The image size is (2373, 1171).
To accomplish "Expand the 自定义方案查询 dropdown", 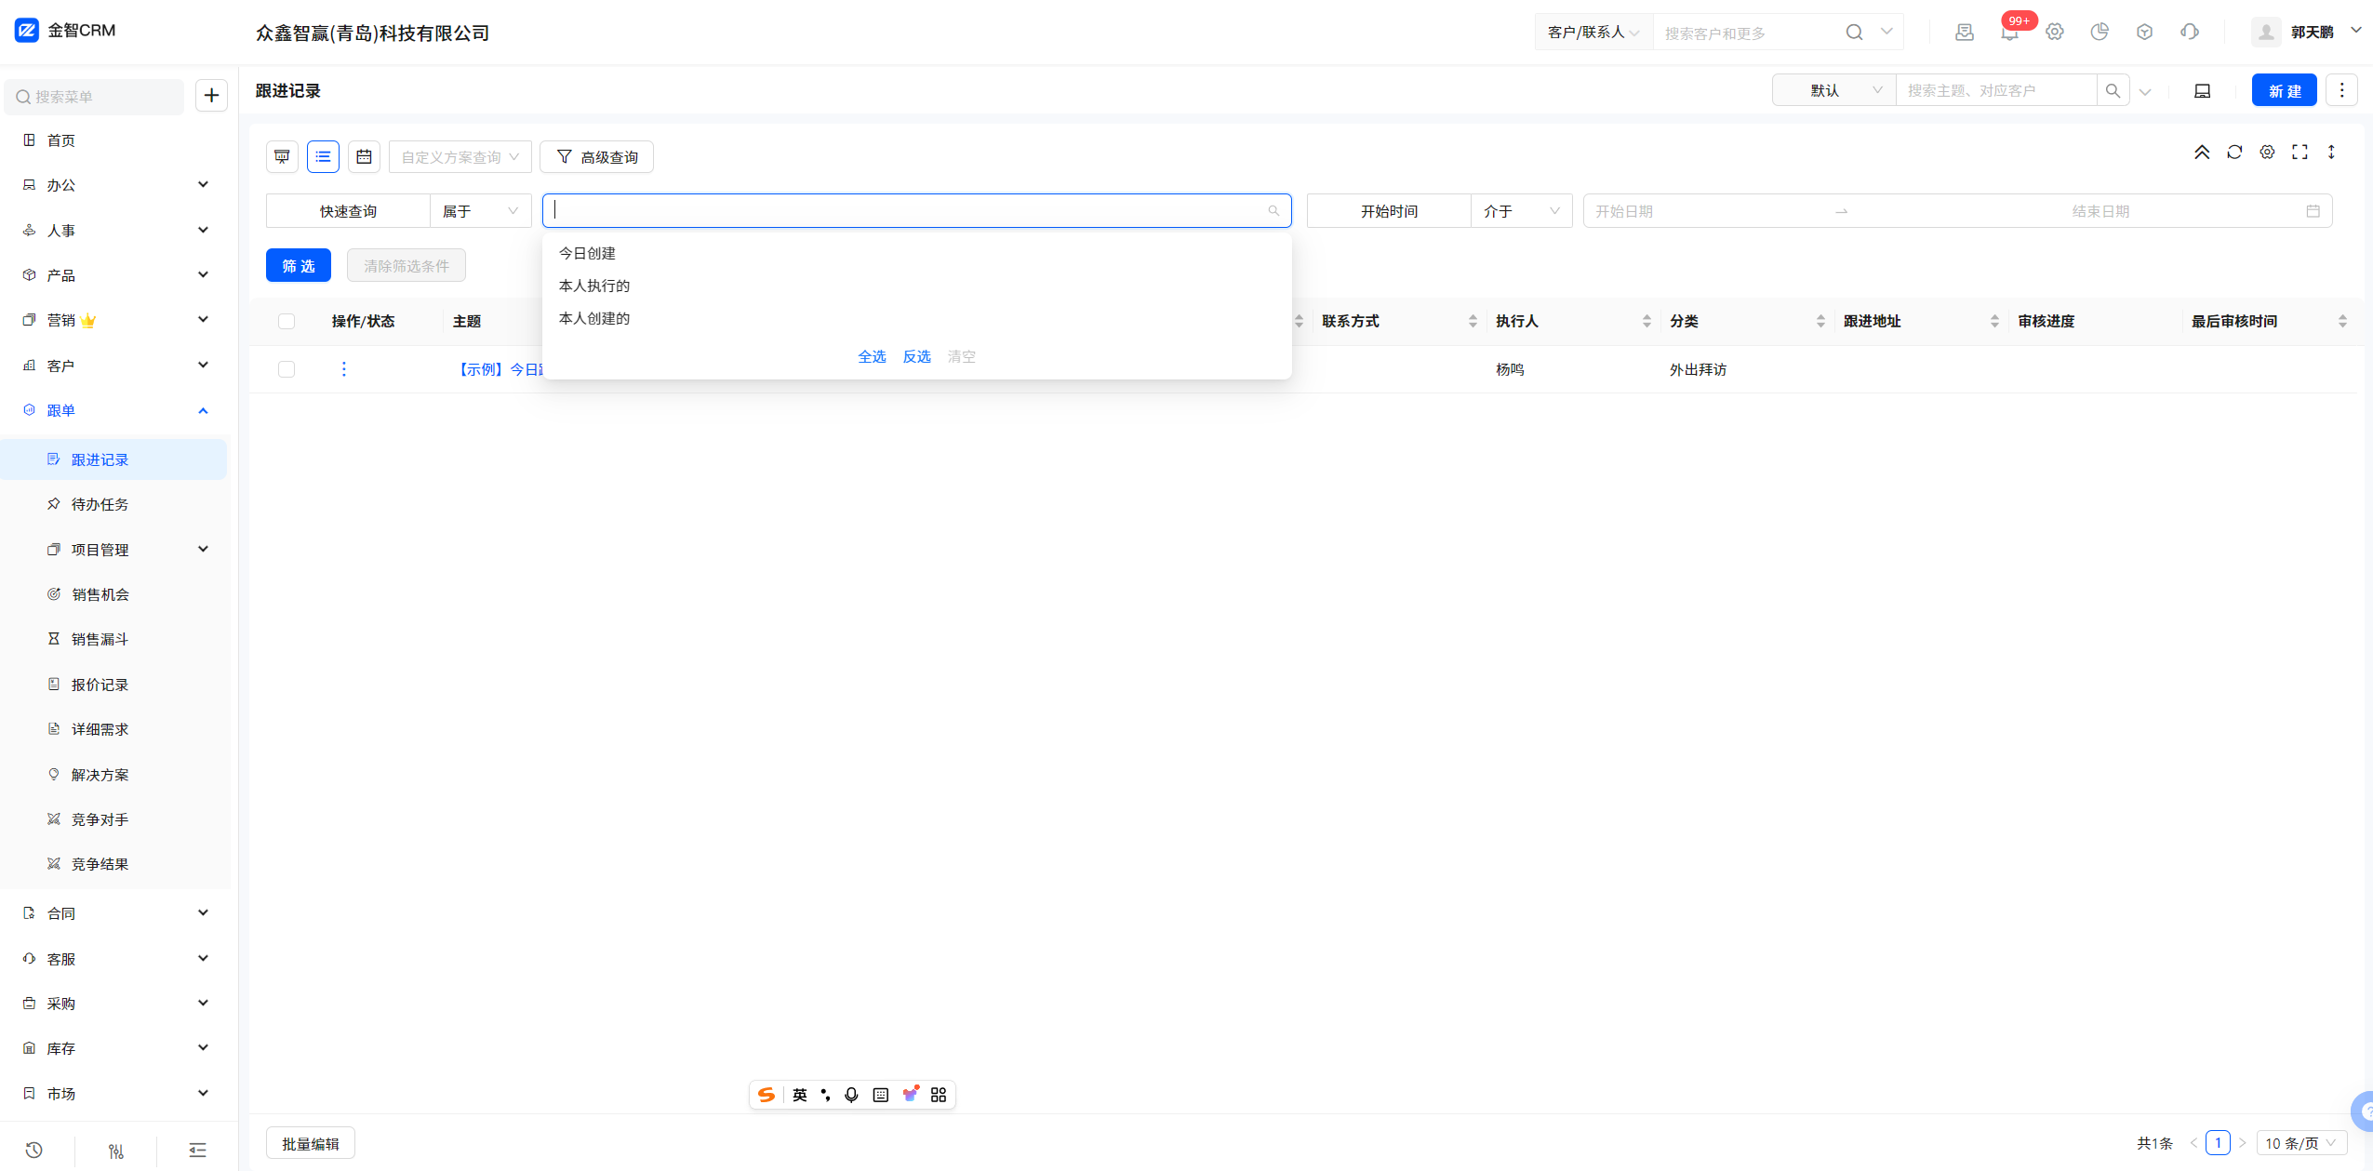I will coord(460,157).
